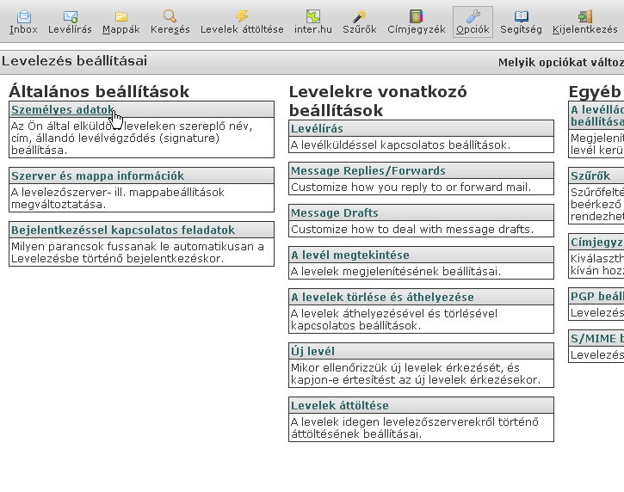The height and width of the screenshot is (492, 624).
Task: Select the Mappák toolbar label
Action: pos(121,29)
